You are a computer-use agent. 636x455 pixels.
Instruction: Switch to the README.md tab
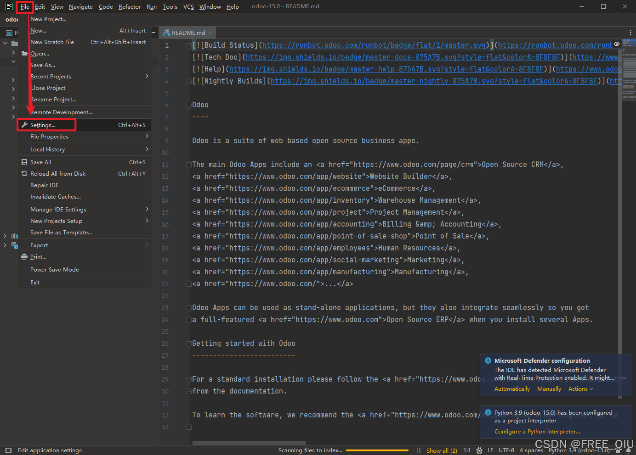[x=188, y=33]
